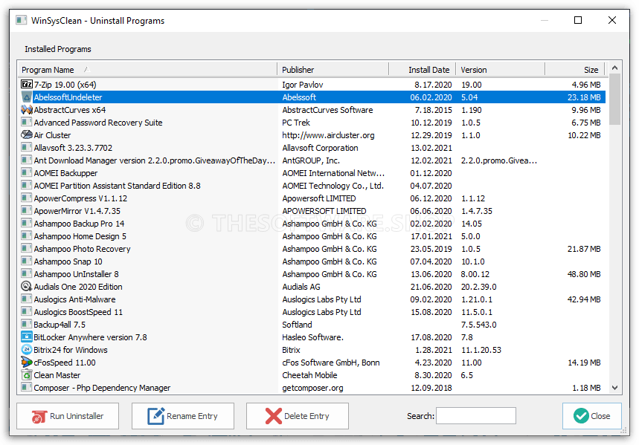Viewport: 639px width, 445px height.
Task: Sort by the Program Name column header
Action: click(147, 70)
